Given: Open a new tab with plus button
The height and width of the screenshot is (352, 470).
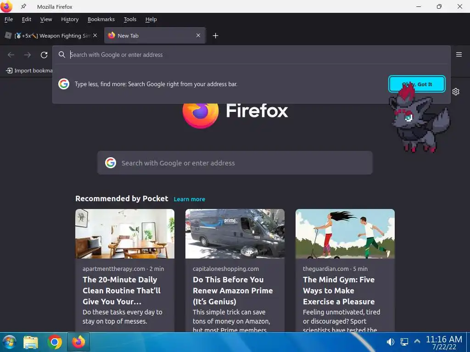Looking at the screenshot, I should (216, 36).
